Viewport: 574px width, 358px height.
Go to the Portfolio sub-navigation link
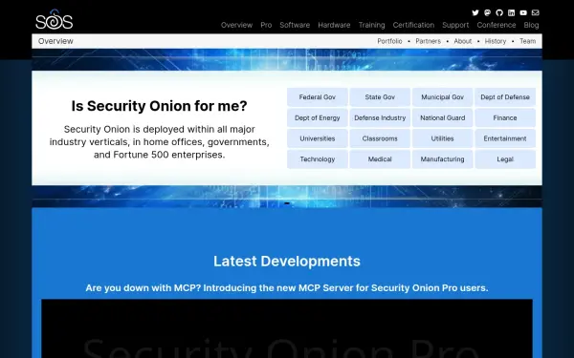[389, 41]
